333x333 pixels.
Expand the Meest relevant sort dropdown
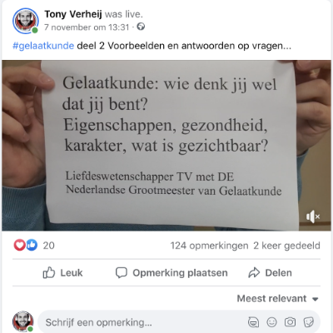tap(277, 299)
